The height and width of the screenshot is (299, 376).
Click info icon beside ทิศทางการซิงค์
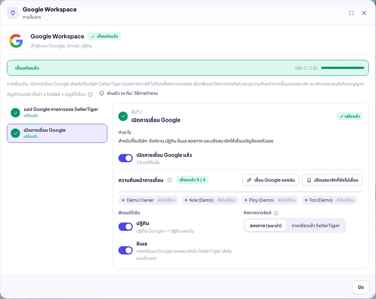click(276, 213)
